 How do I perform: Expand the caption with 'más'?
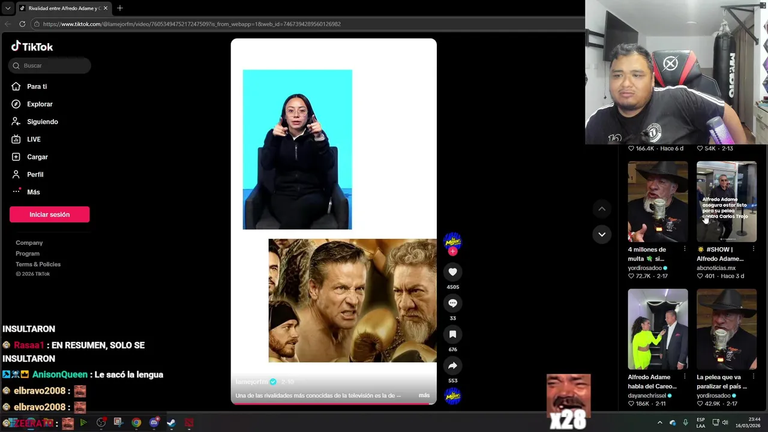pyautogui.click(x=424, y=395)
